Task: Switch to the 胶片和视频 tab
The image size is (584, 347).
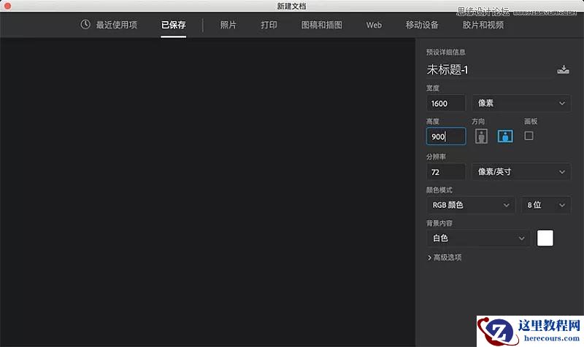Action: point(483,25)
